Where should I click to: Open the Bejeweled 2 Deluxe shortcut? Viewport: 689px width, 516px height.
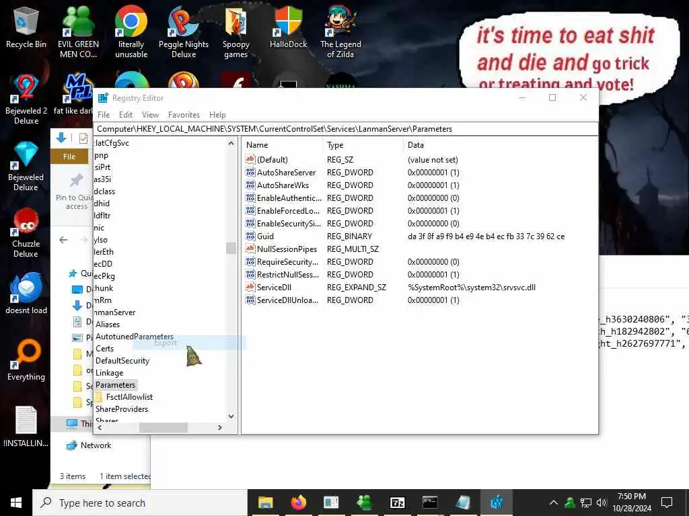[26, 99]
